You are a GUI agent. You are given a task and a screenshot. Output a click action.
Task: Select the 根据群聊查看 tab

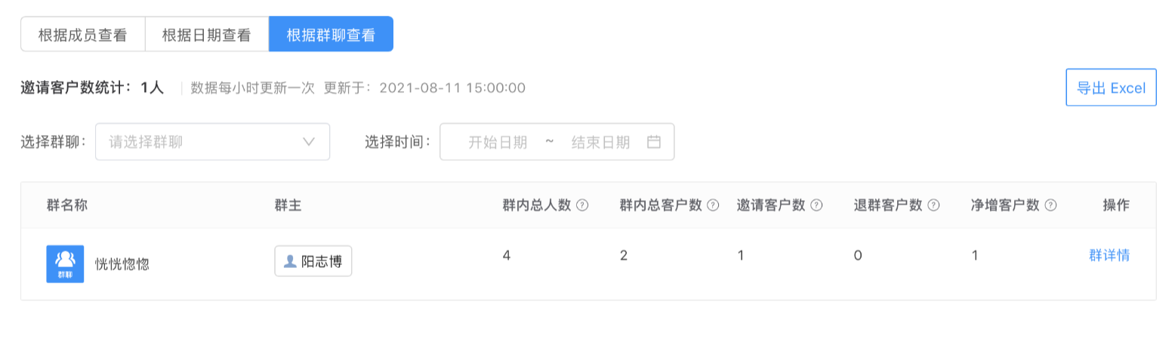point(331,35)
